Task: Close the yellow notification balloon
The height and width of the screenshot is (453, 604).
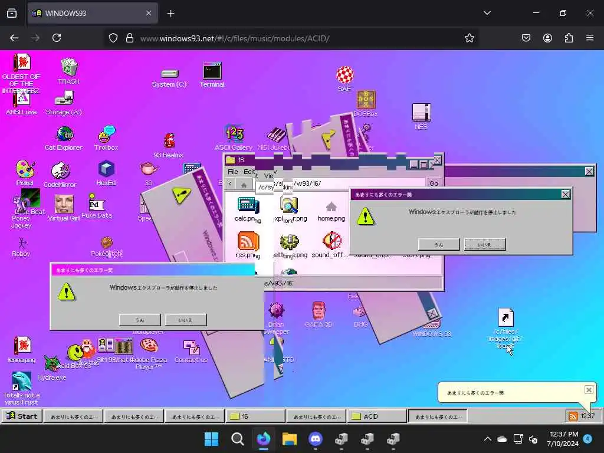Action: [x=589, y=390]
